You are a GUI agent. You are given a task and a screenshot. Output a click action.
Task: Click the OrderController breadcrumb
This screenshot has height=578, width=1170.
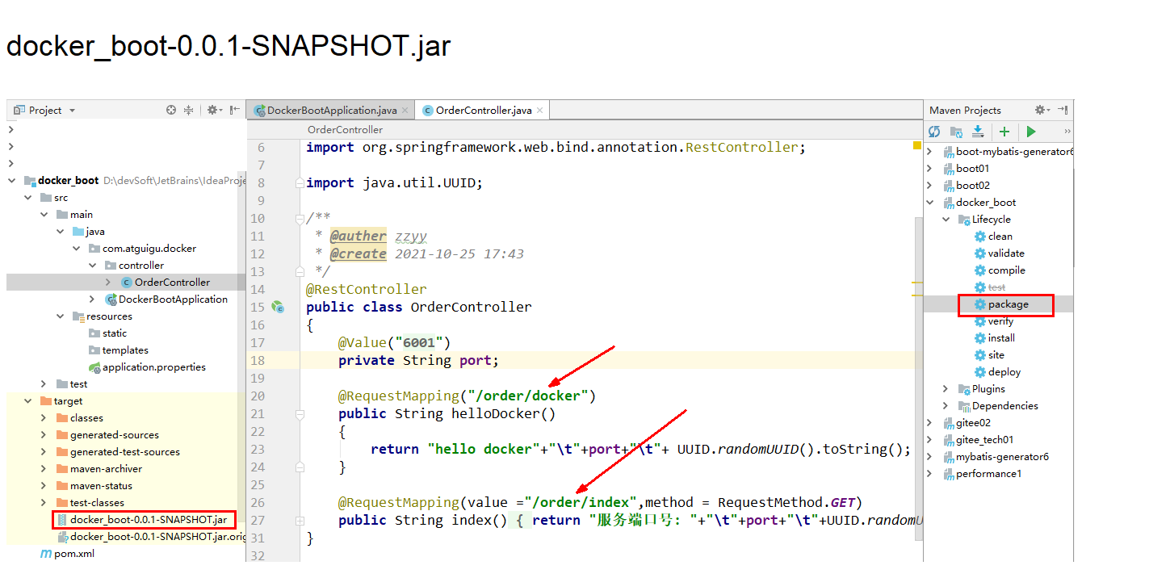[345, 130]
